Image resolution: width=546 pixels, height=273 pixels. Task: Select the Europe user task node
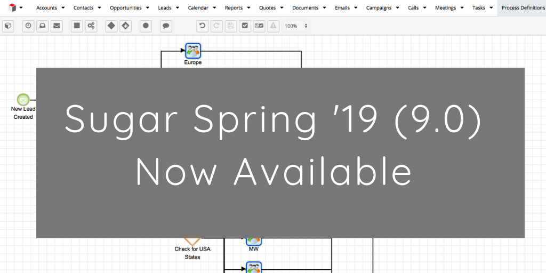[x=193, y=51]
